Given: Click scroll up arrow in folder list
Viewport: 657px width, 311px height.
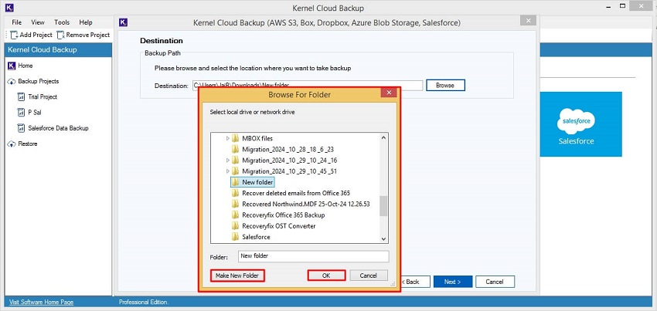Looking at the screenshot, I should pos(383,137).
